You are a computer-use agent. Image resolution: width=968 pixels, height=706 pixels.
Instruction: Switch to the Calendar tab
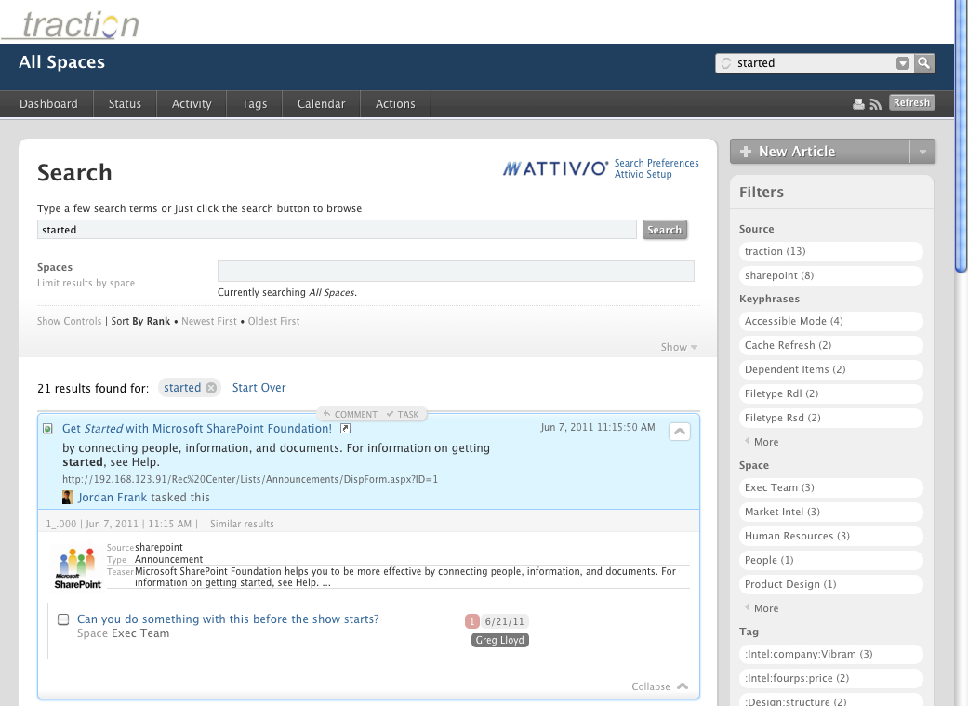click(321, 104)
